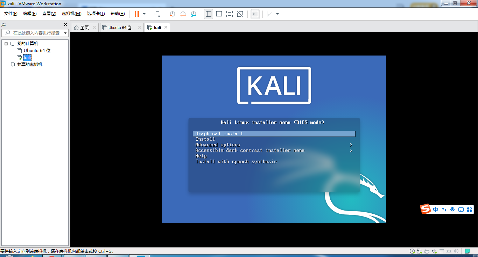Screen dimensions: 478x257
Task: Collapse the 我的计算机 tree node
Action: tap(6, 44)
